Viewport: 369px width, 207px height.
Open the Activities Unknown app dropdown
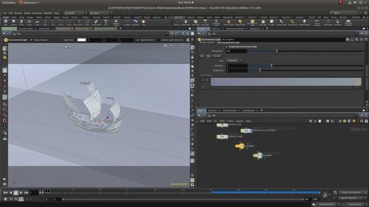point(29,2)
